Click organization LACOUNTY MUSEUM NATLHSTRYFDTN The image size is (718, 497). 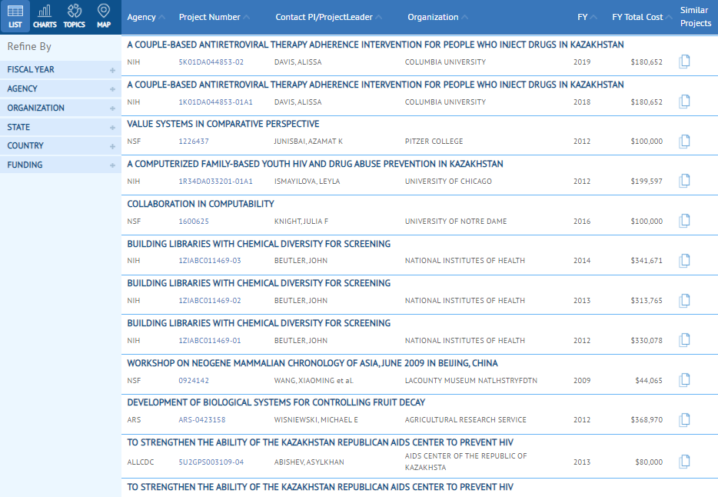pos(470,381)
